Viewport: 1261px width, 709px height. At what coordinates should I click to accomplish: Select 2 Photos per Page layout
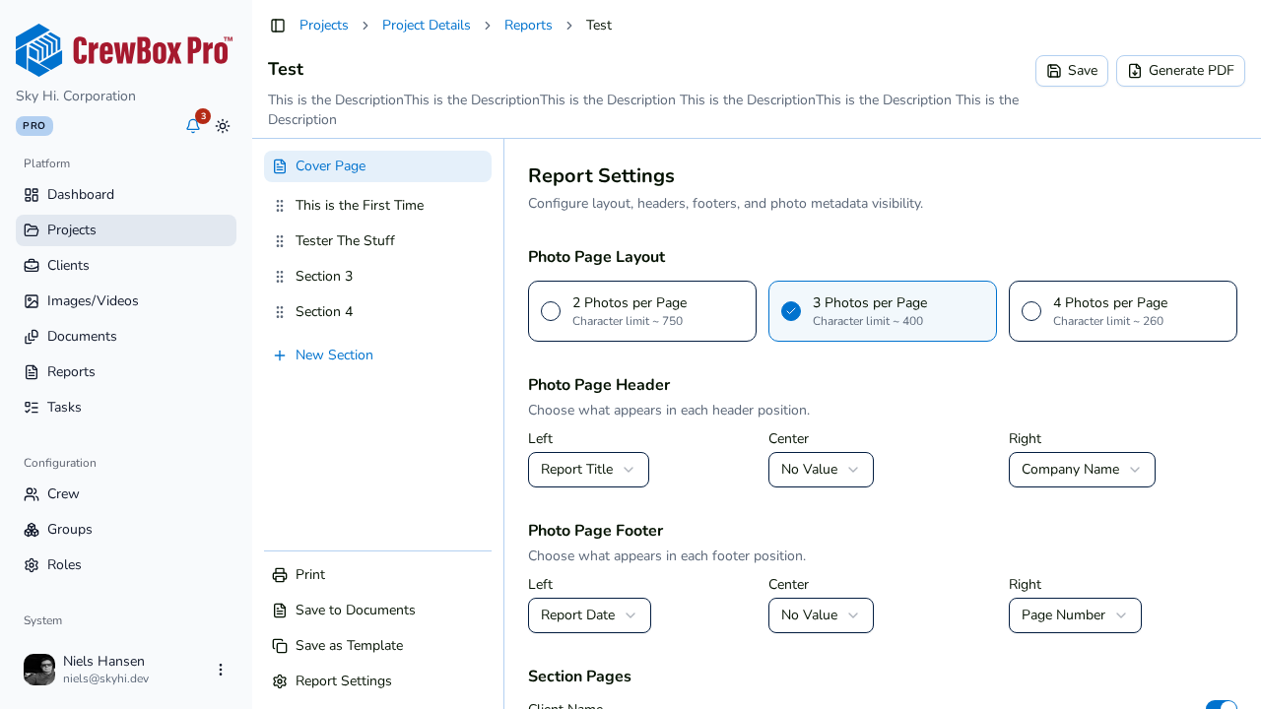(642, 311)
